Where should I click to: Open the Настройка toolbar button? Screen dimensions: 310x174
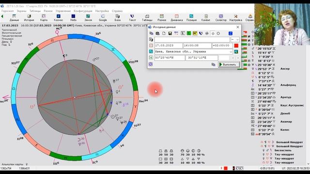pyautogui.click(x=236, y=17)
